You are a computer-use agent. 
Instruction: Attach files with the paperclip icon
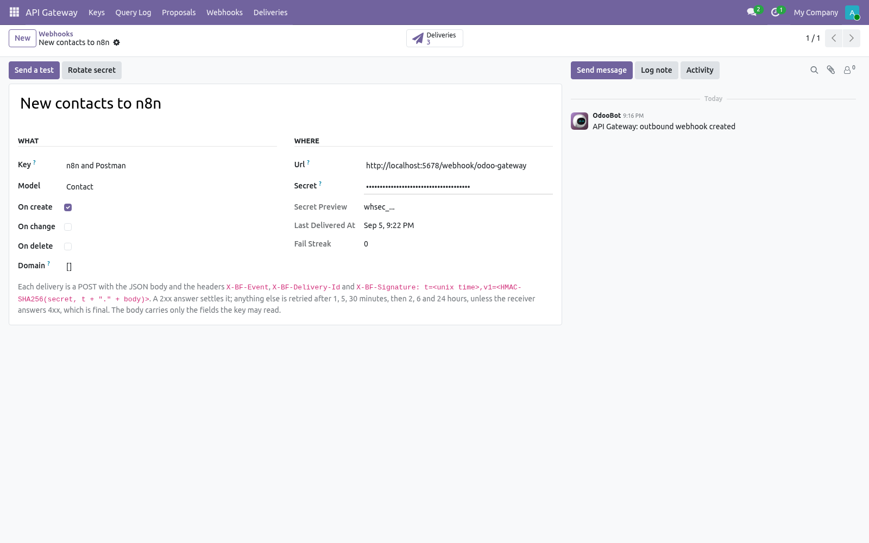[x=831, y=70]
